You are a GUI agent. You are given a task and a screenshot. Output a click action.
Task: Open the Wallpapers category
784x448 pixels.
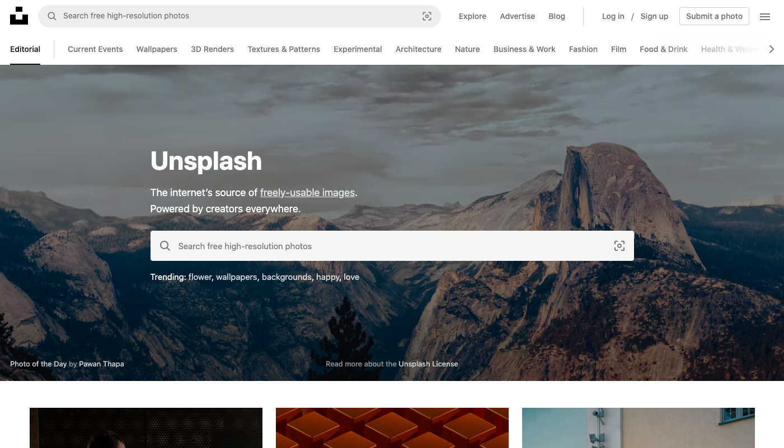pos(157,49)
